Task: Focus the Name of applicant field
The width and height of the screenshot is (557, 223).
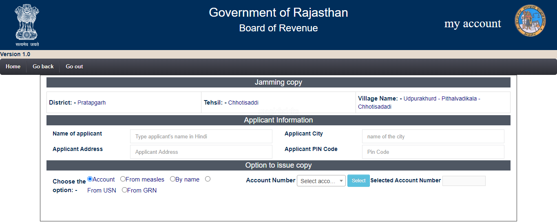Action: (201, 137)
